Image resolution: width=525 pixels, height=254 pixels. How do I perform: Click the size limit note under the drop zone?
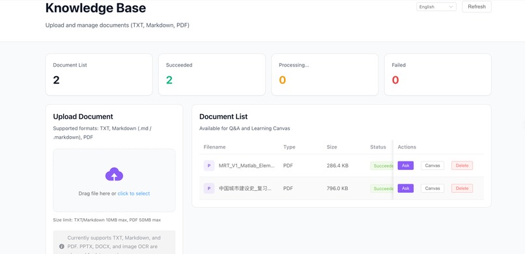107,220
